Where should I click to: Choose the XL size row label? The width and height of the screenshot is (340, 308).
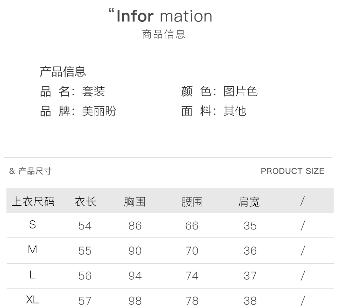[x=33, y=300]
